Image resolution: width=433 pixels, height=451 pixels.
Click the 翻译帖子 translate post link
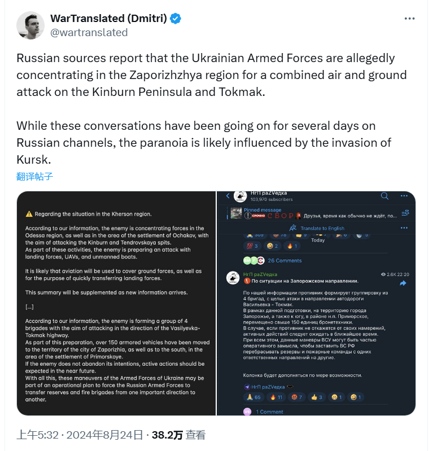[x=34, y=176]
